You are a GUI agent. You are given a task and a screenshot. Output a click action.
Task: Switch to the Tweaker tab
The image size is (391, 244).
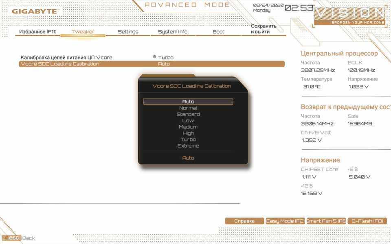(83, 32)
